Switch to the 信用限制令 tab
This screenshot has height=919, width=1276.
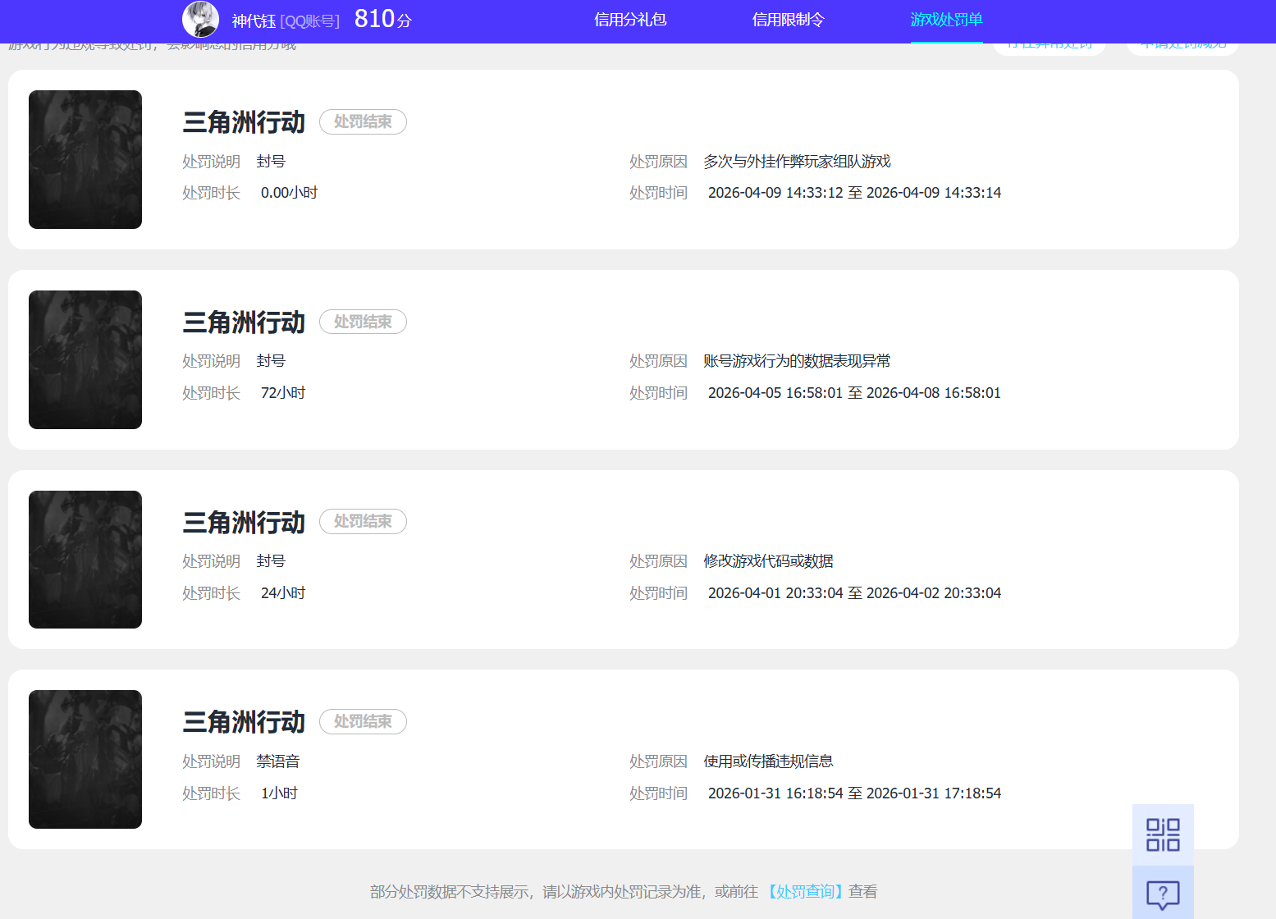click(x=789, y=20)
